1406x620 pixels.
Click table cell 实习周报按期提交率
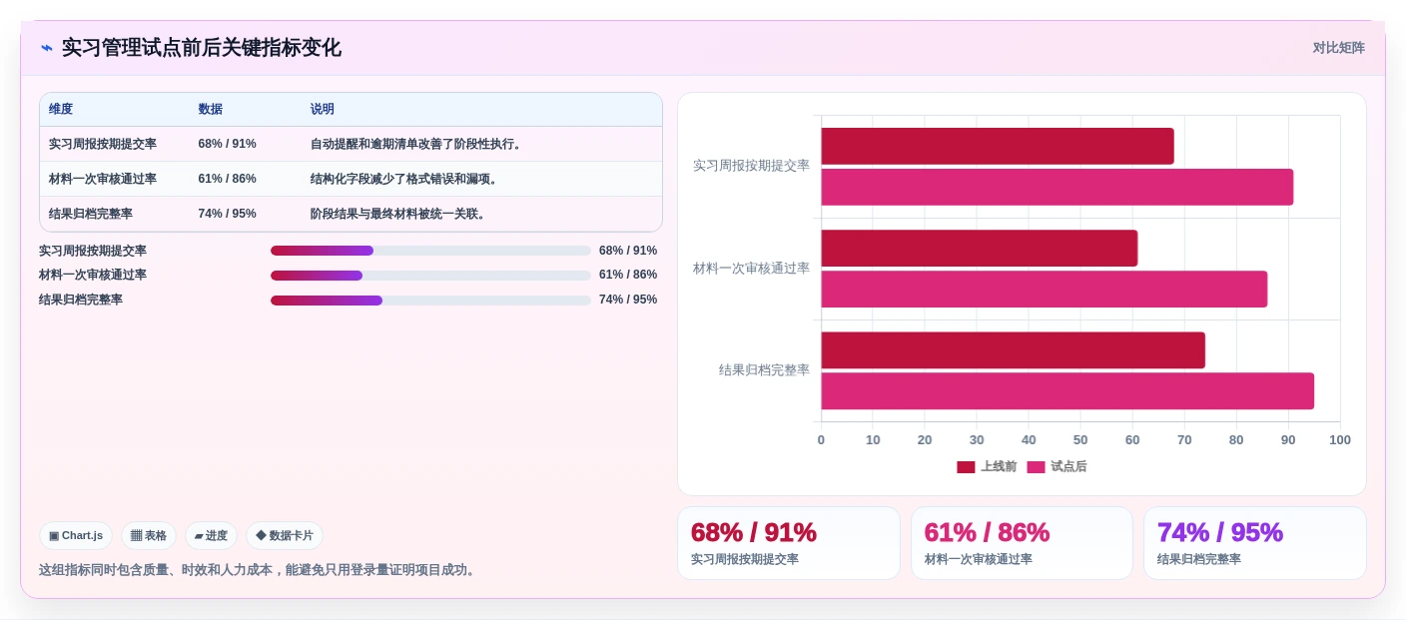tap(103, 144)
